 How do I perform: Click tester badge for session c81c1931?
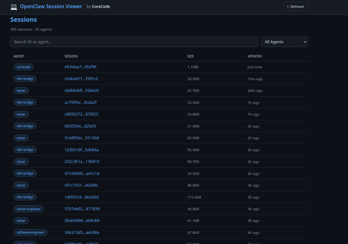pos(21,185)
